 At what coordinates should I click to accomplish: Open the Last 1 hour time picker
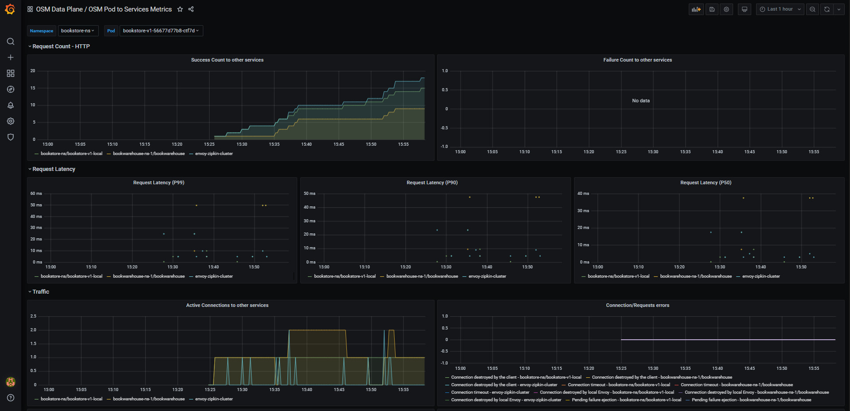coord(780,9)
